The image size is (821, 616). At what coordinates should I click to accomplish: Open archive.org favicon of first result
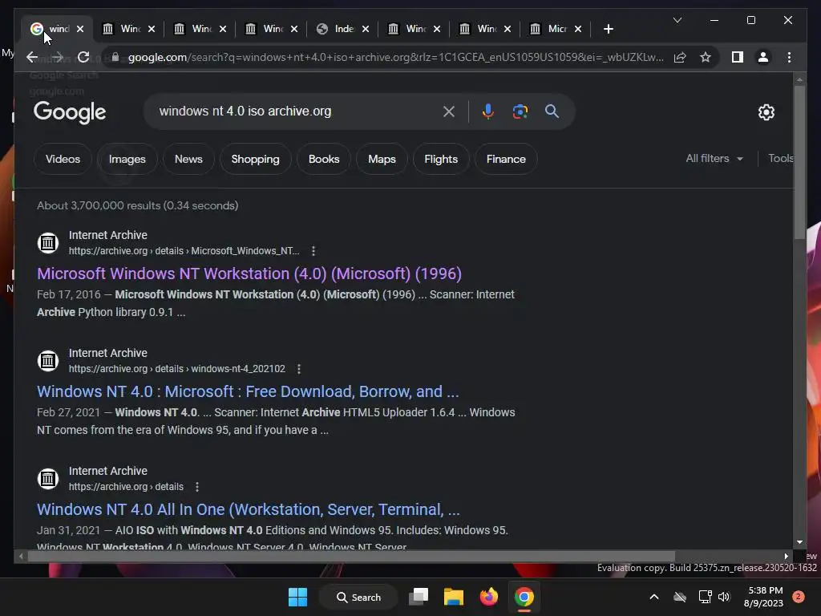47,243
